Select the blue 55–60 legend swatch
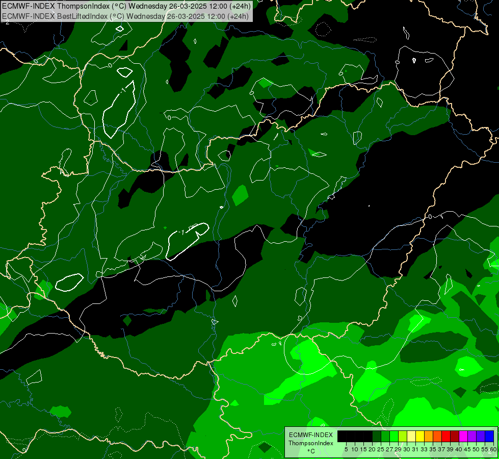Viewport: 499px width, 459px height. pyautogui.click(x=489, y=436)
